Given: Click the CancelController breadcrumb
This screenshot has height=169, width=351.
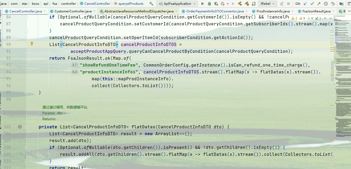Looking at the screenshot, I should (95, 4).
